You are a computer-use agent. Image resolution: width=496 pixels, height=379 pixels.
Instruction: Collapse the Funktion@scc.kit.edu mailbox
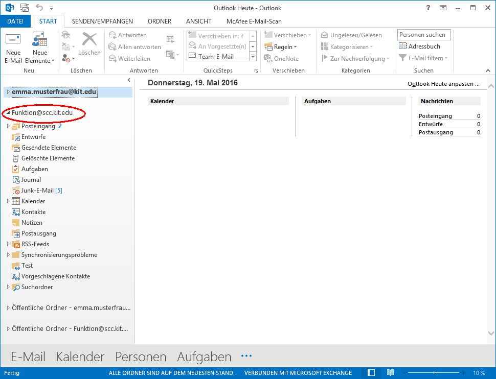point(8,112)
